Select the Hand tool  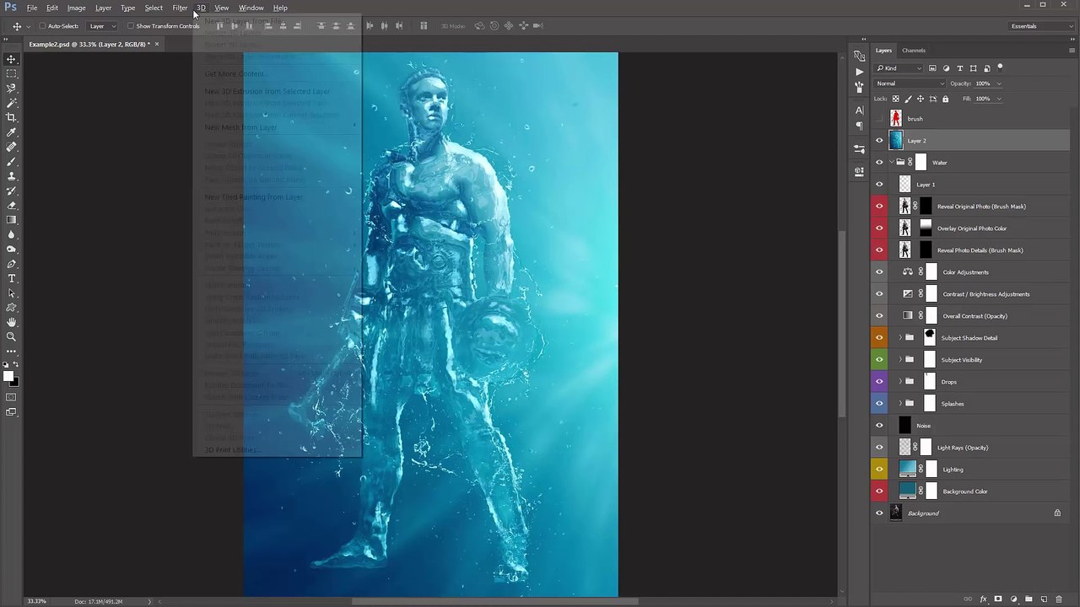[x=12, y=322]
